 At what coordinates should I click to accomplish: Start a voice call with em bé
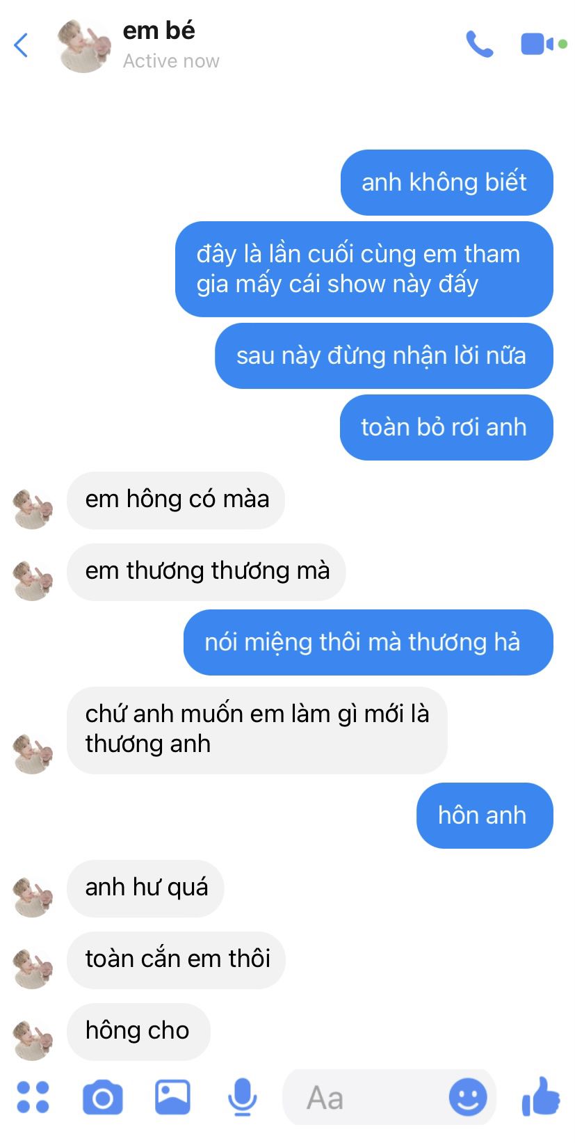click(480, 45)
